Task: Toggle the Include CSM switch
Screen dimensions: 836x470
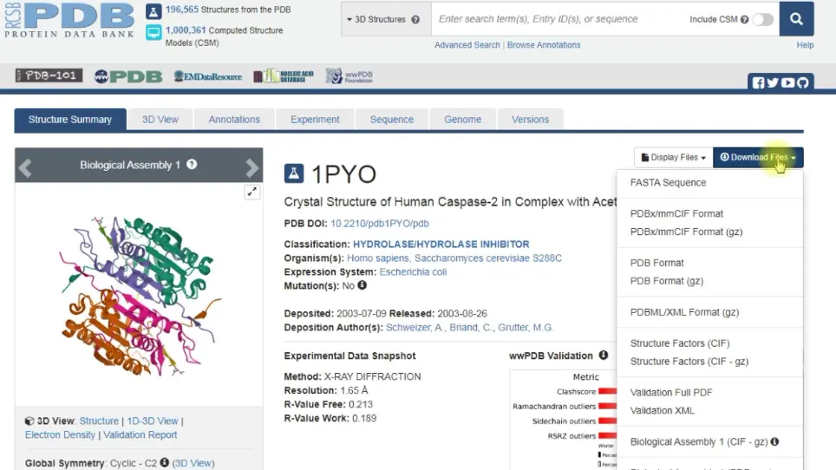Action: click(763, 19)
